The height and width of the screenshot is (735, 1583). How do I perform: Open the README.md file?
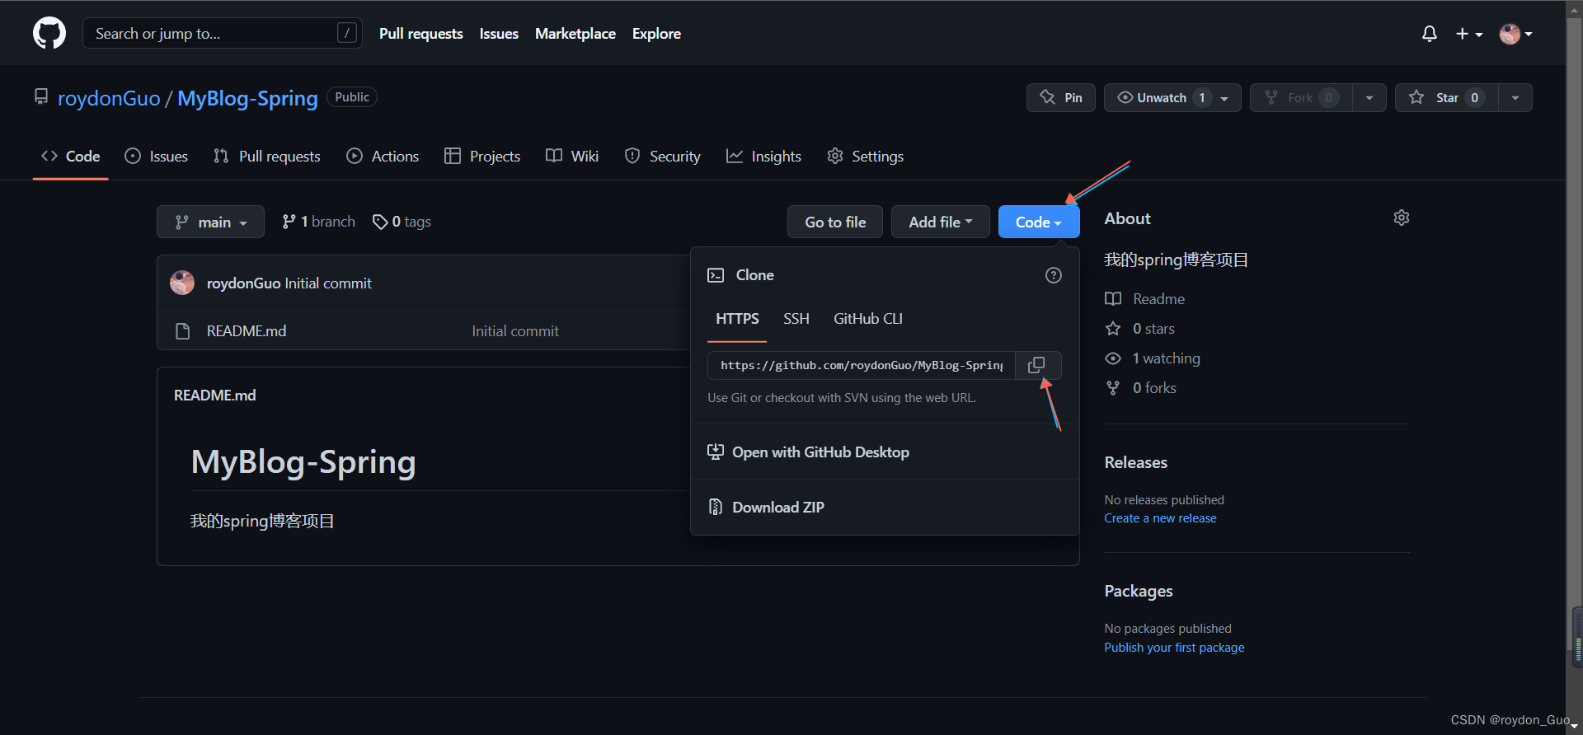(x=247, y=330)
